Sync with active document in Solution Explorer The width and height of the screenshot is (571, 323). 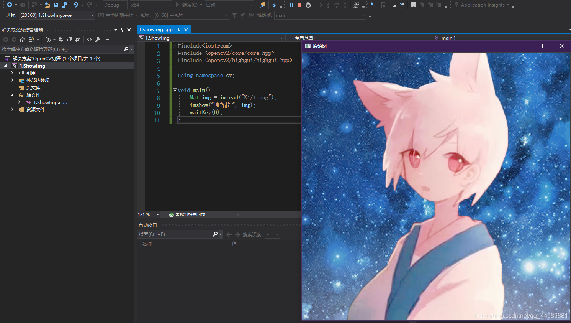pos(61,40)
